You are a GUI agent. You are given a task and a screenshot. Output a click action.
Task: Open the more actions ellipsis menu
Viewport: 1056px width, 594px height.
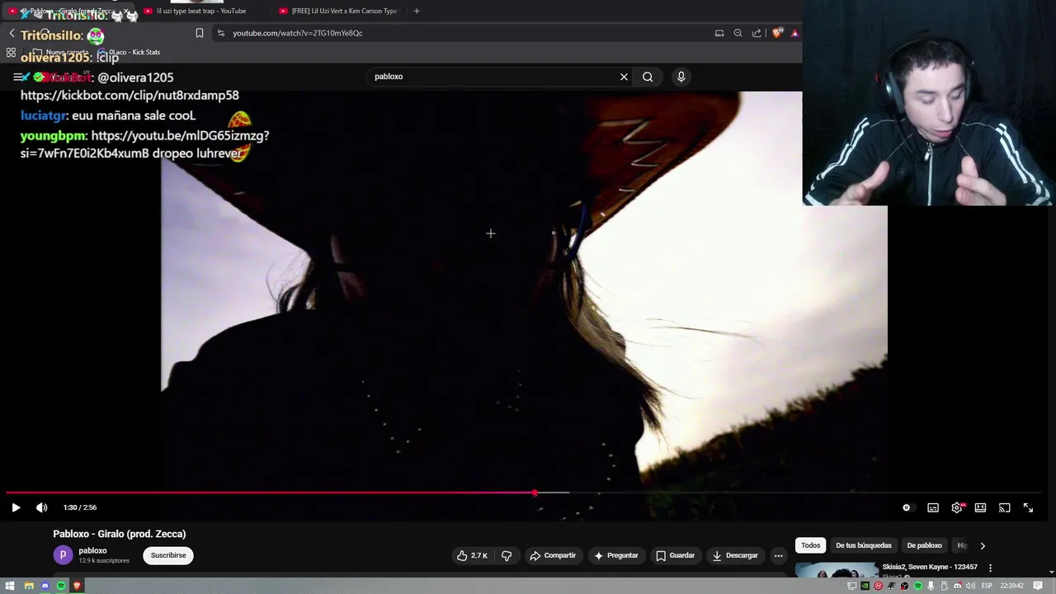(x=778, y=555)
